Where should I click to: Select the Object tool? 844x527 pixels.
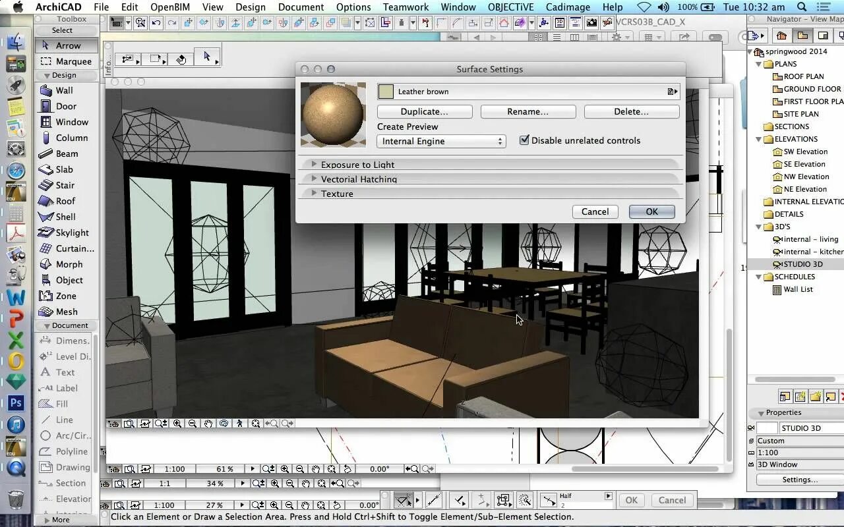[67, 280]
